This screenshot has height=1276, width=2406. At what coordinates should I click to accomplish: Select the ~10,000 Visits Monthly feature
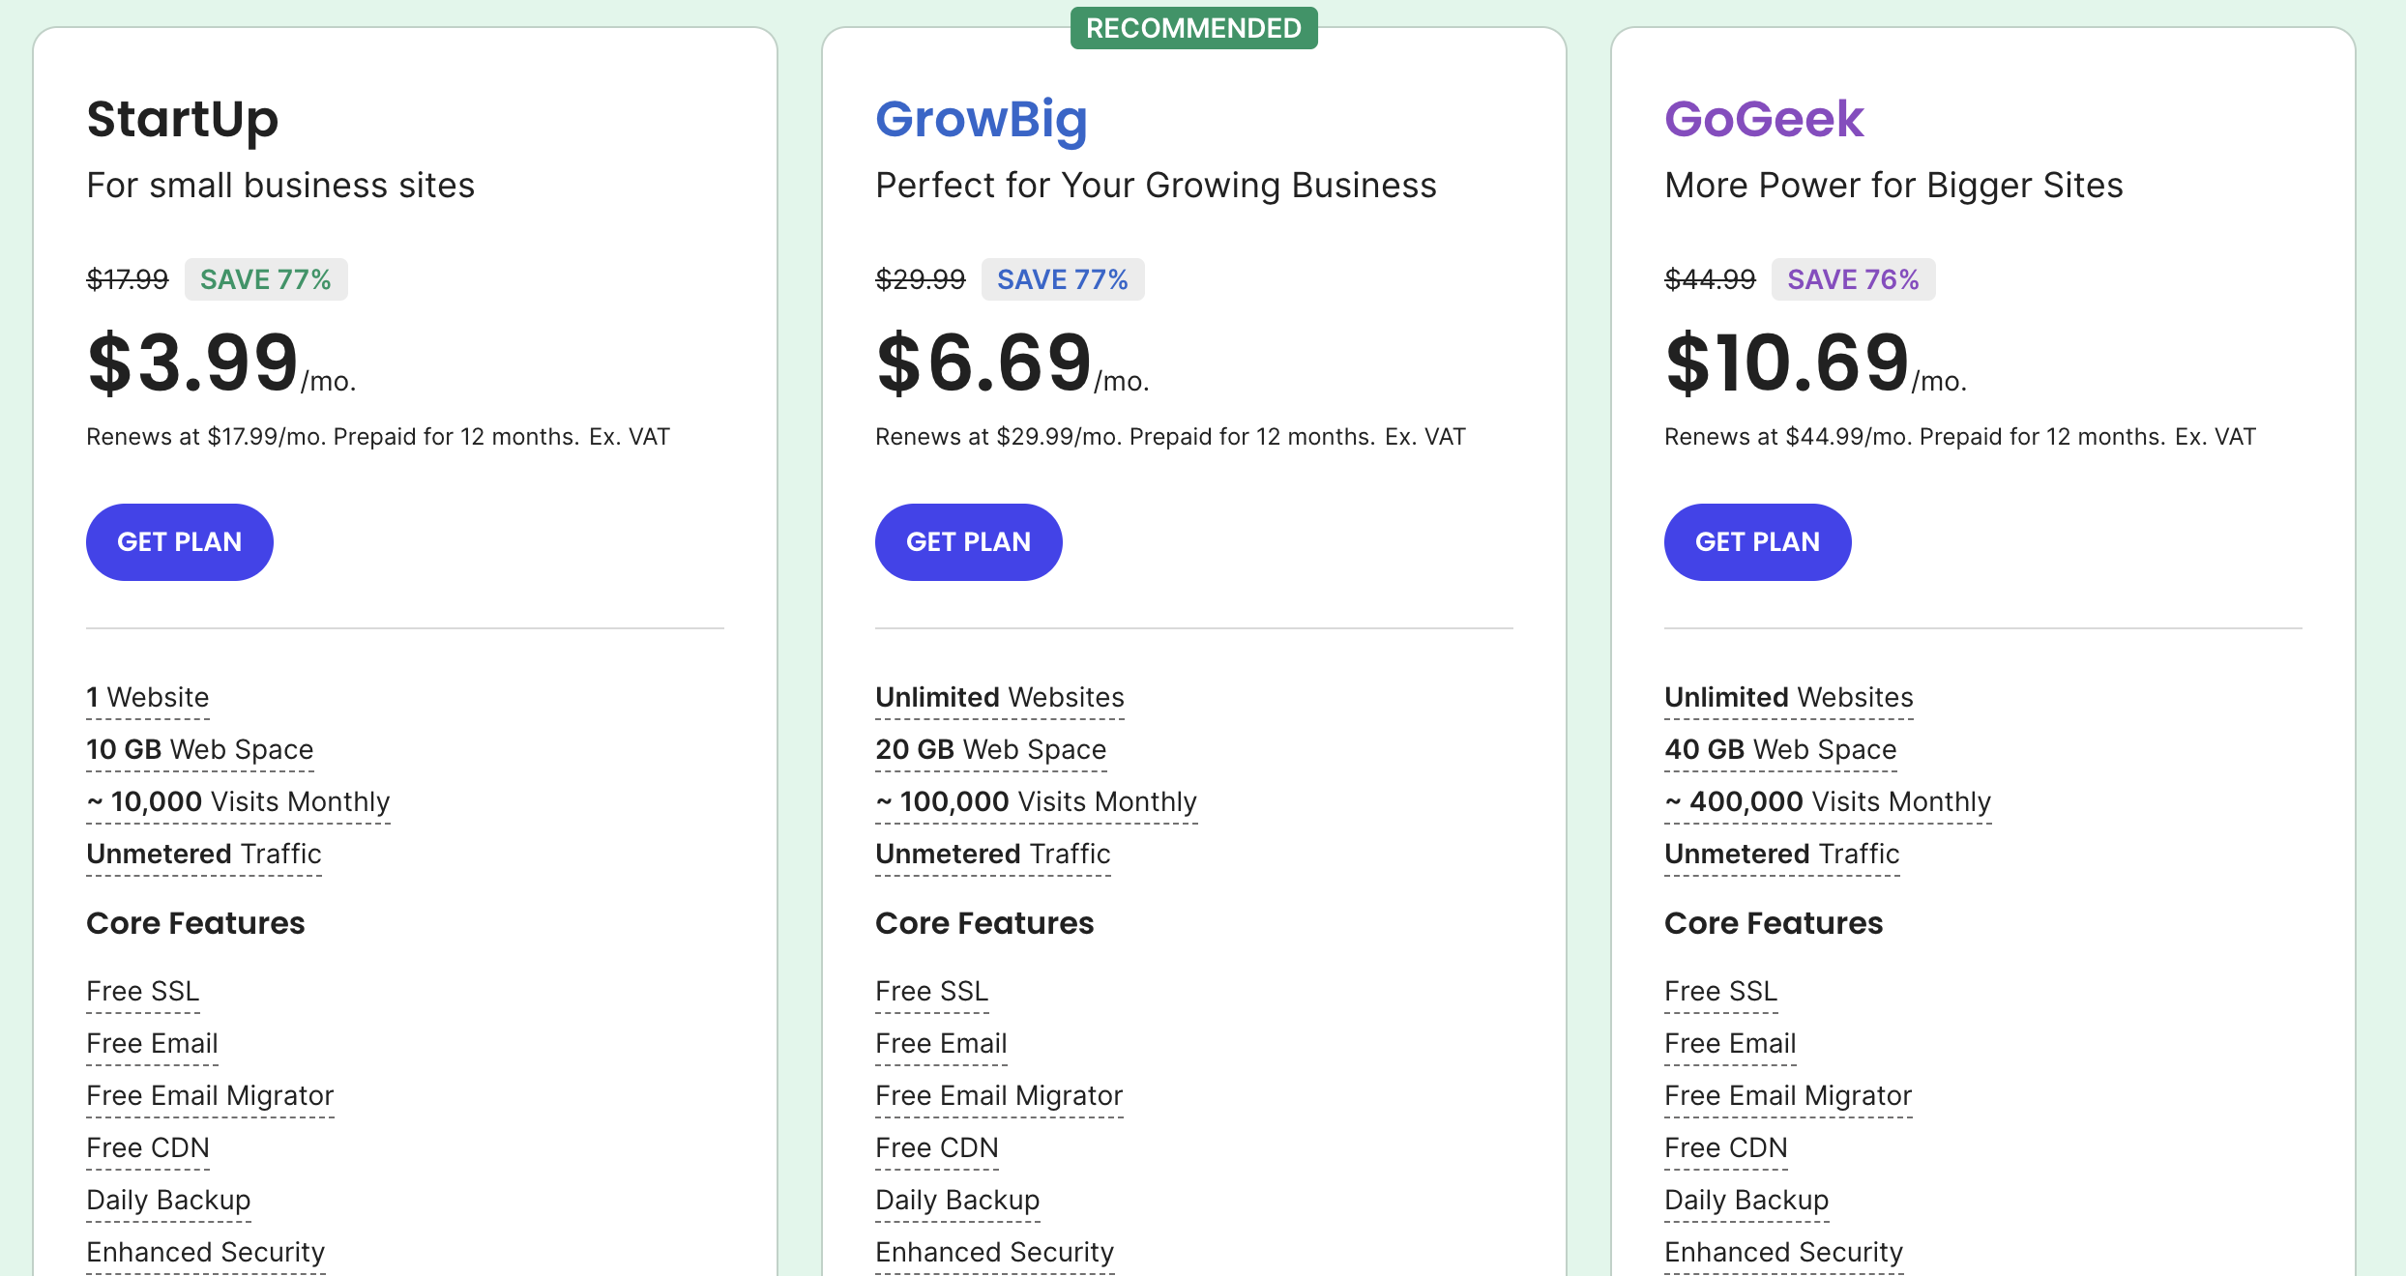(238, 801)
